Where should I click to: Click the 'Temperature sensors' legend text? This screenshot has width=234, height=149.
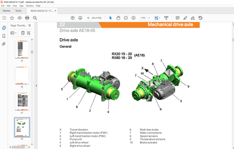(152, 139)
